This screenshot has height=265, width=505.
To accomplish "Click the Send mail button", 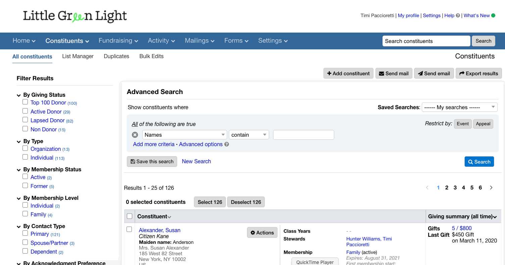I will [x=394, y=73].
